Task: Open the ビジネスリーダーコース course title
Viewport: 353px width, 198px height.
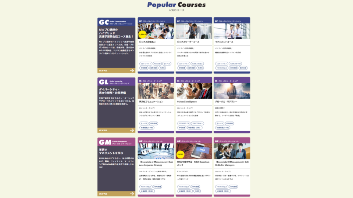Action: (x=188, y=42)
